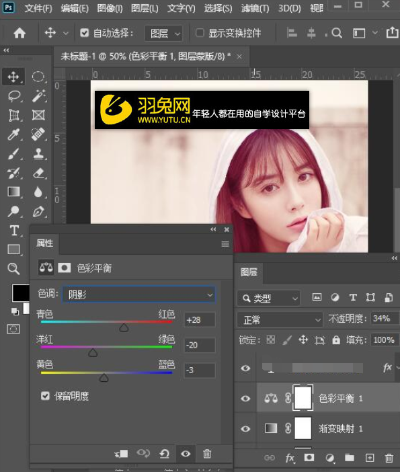The width and height of the screenshot is (400, 472).
Task: Toggle the 保留明度 checkbox
Action: click(x=45, y=396)
